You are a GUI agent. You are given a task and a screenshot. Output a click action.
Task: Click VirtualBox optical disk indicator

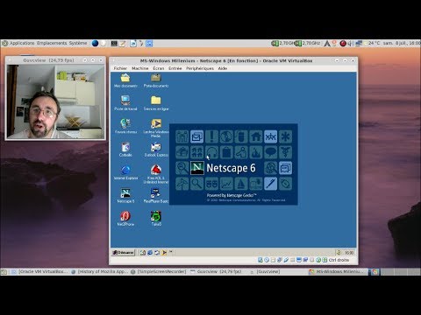click(x=267, y=260)
